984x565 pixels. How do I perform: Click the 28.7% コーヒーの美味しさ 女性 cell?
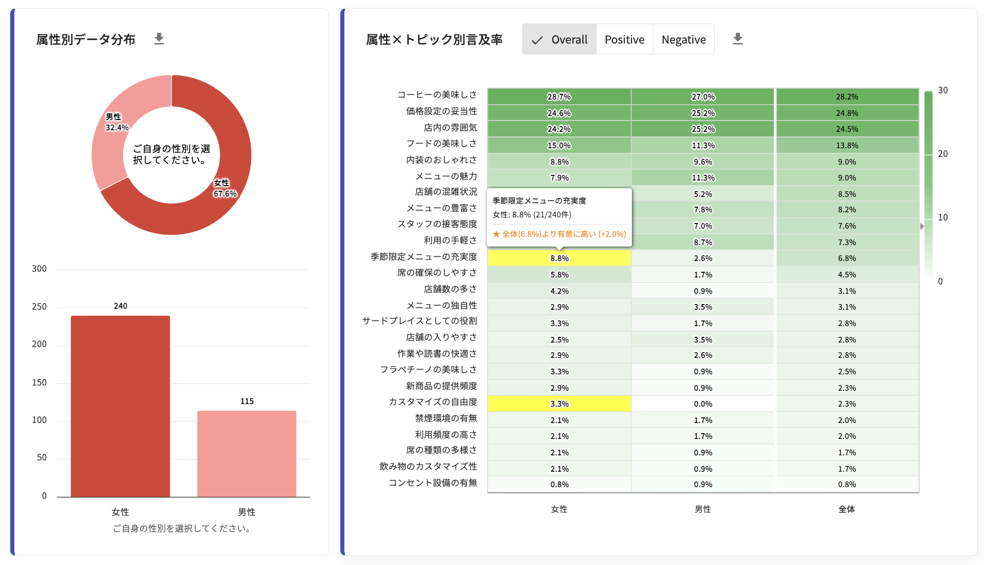click(559, 96)
